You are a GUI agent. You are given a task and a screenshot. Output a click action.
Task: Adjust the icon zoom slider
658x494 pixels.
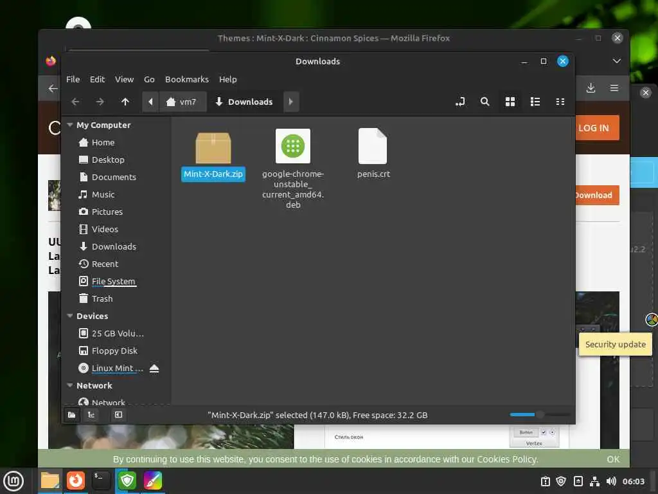pos(540,415)
